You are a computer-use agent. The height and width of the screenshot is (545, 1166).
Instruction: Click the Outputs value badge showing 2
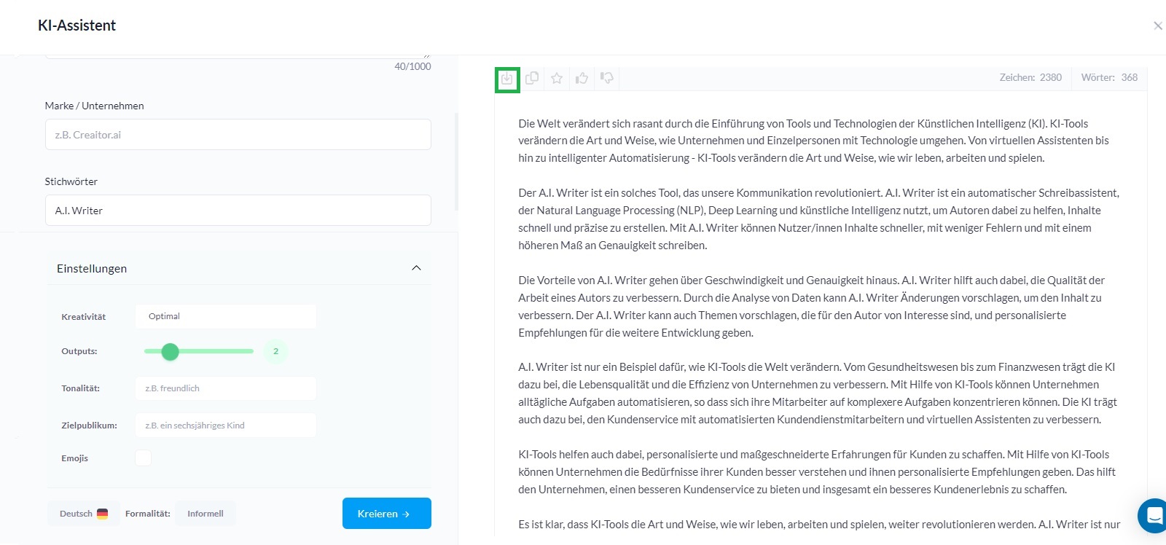[x=275, y=351]
